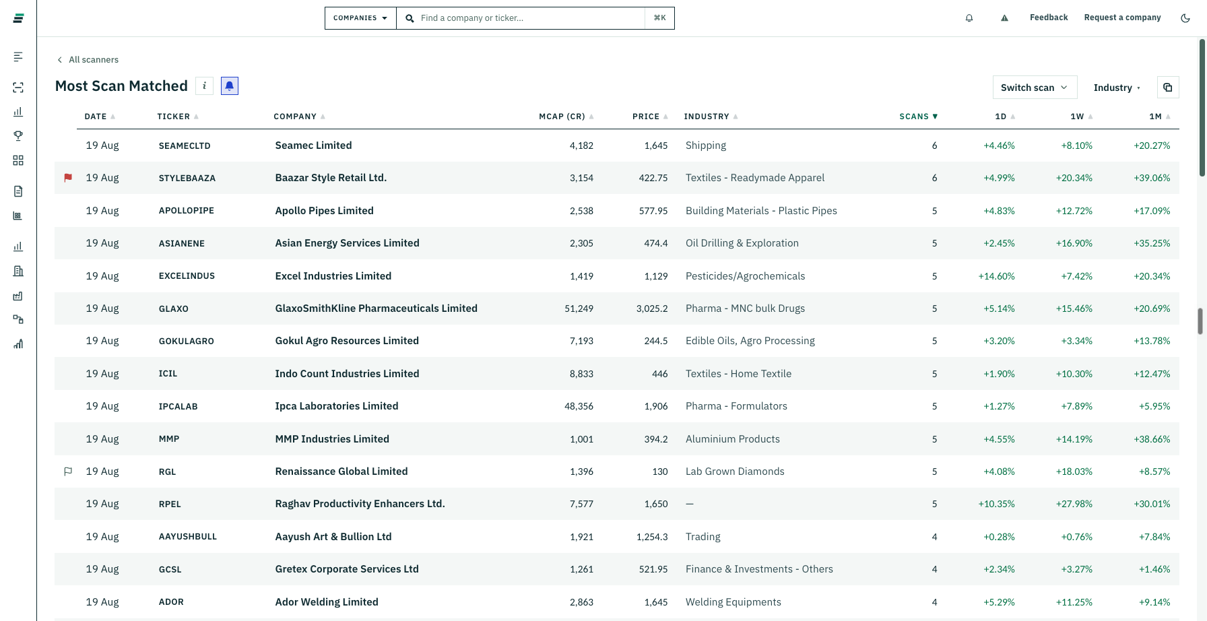
Task: Click the info icon beside Most Scan Matched
Action: tap(204, 86)
